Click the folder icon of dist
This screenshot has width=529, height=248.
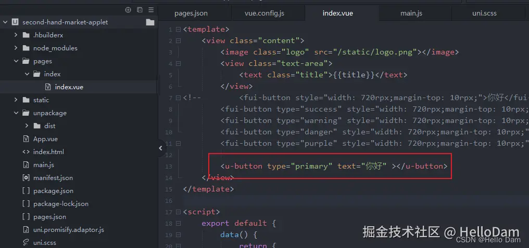[37, 126]
